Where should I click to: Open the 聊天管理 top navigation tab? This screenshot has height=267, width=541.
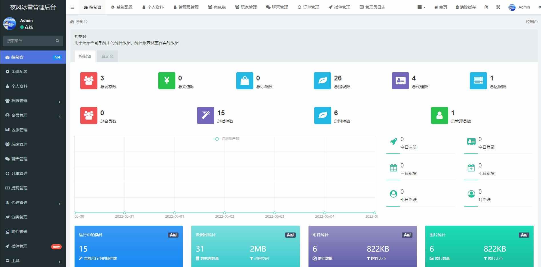point(277,7)
